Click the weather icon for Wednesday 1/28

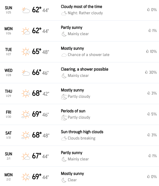click(x=26, y=73)
